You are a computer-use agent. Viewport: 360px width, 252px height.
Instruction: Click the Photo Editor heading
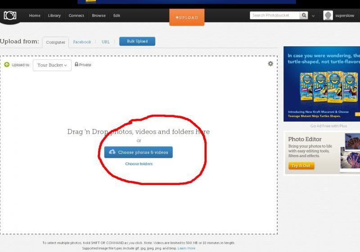(x=305, y=139)
